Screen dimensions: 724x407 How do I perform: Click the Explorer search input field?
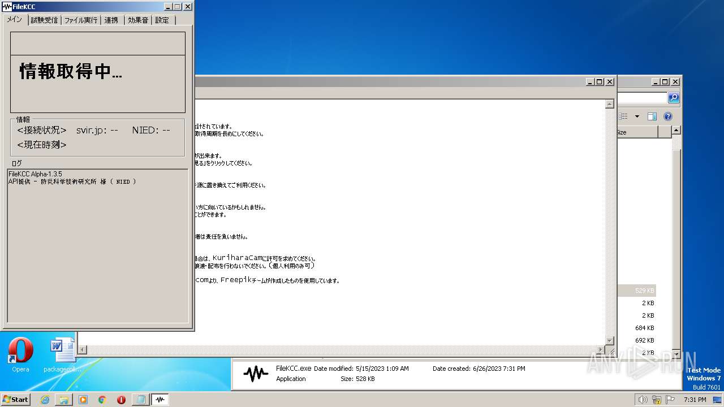pyautogui.click(x=643, y=98)
